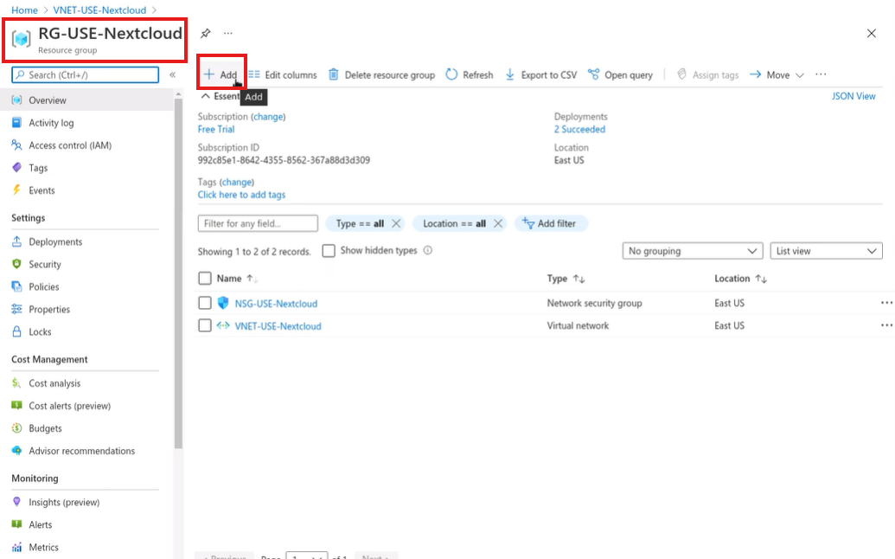Click the Add filter button
Screen dimensions: 895x559
click(x=551, y=223)
